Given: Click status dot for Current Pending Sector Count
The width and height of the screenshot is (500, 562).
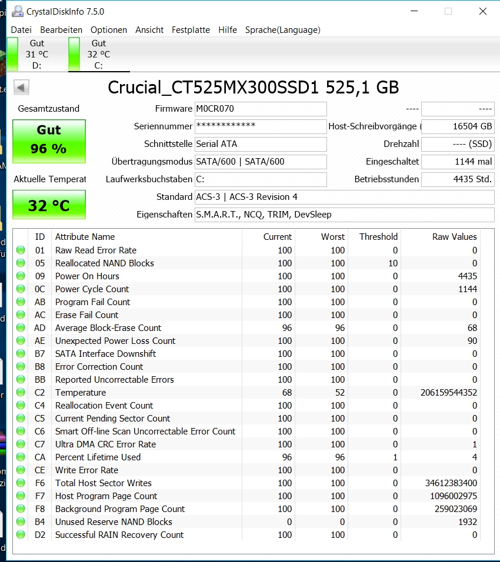Looking at the screenshot, I should (x=21, y=418).
